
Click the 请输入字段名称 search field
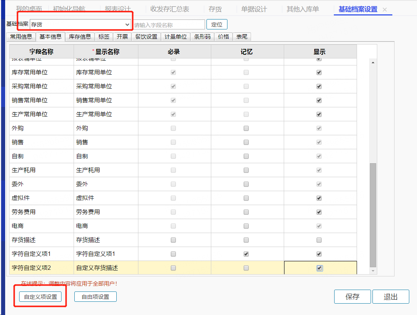pyautogui.click(x=169, y=25)
